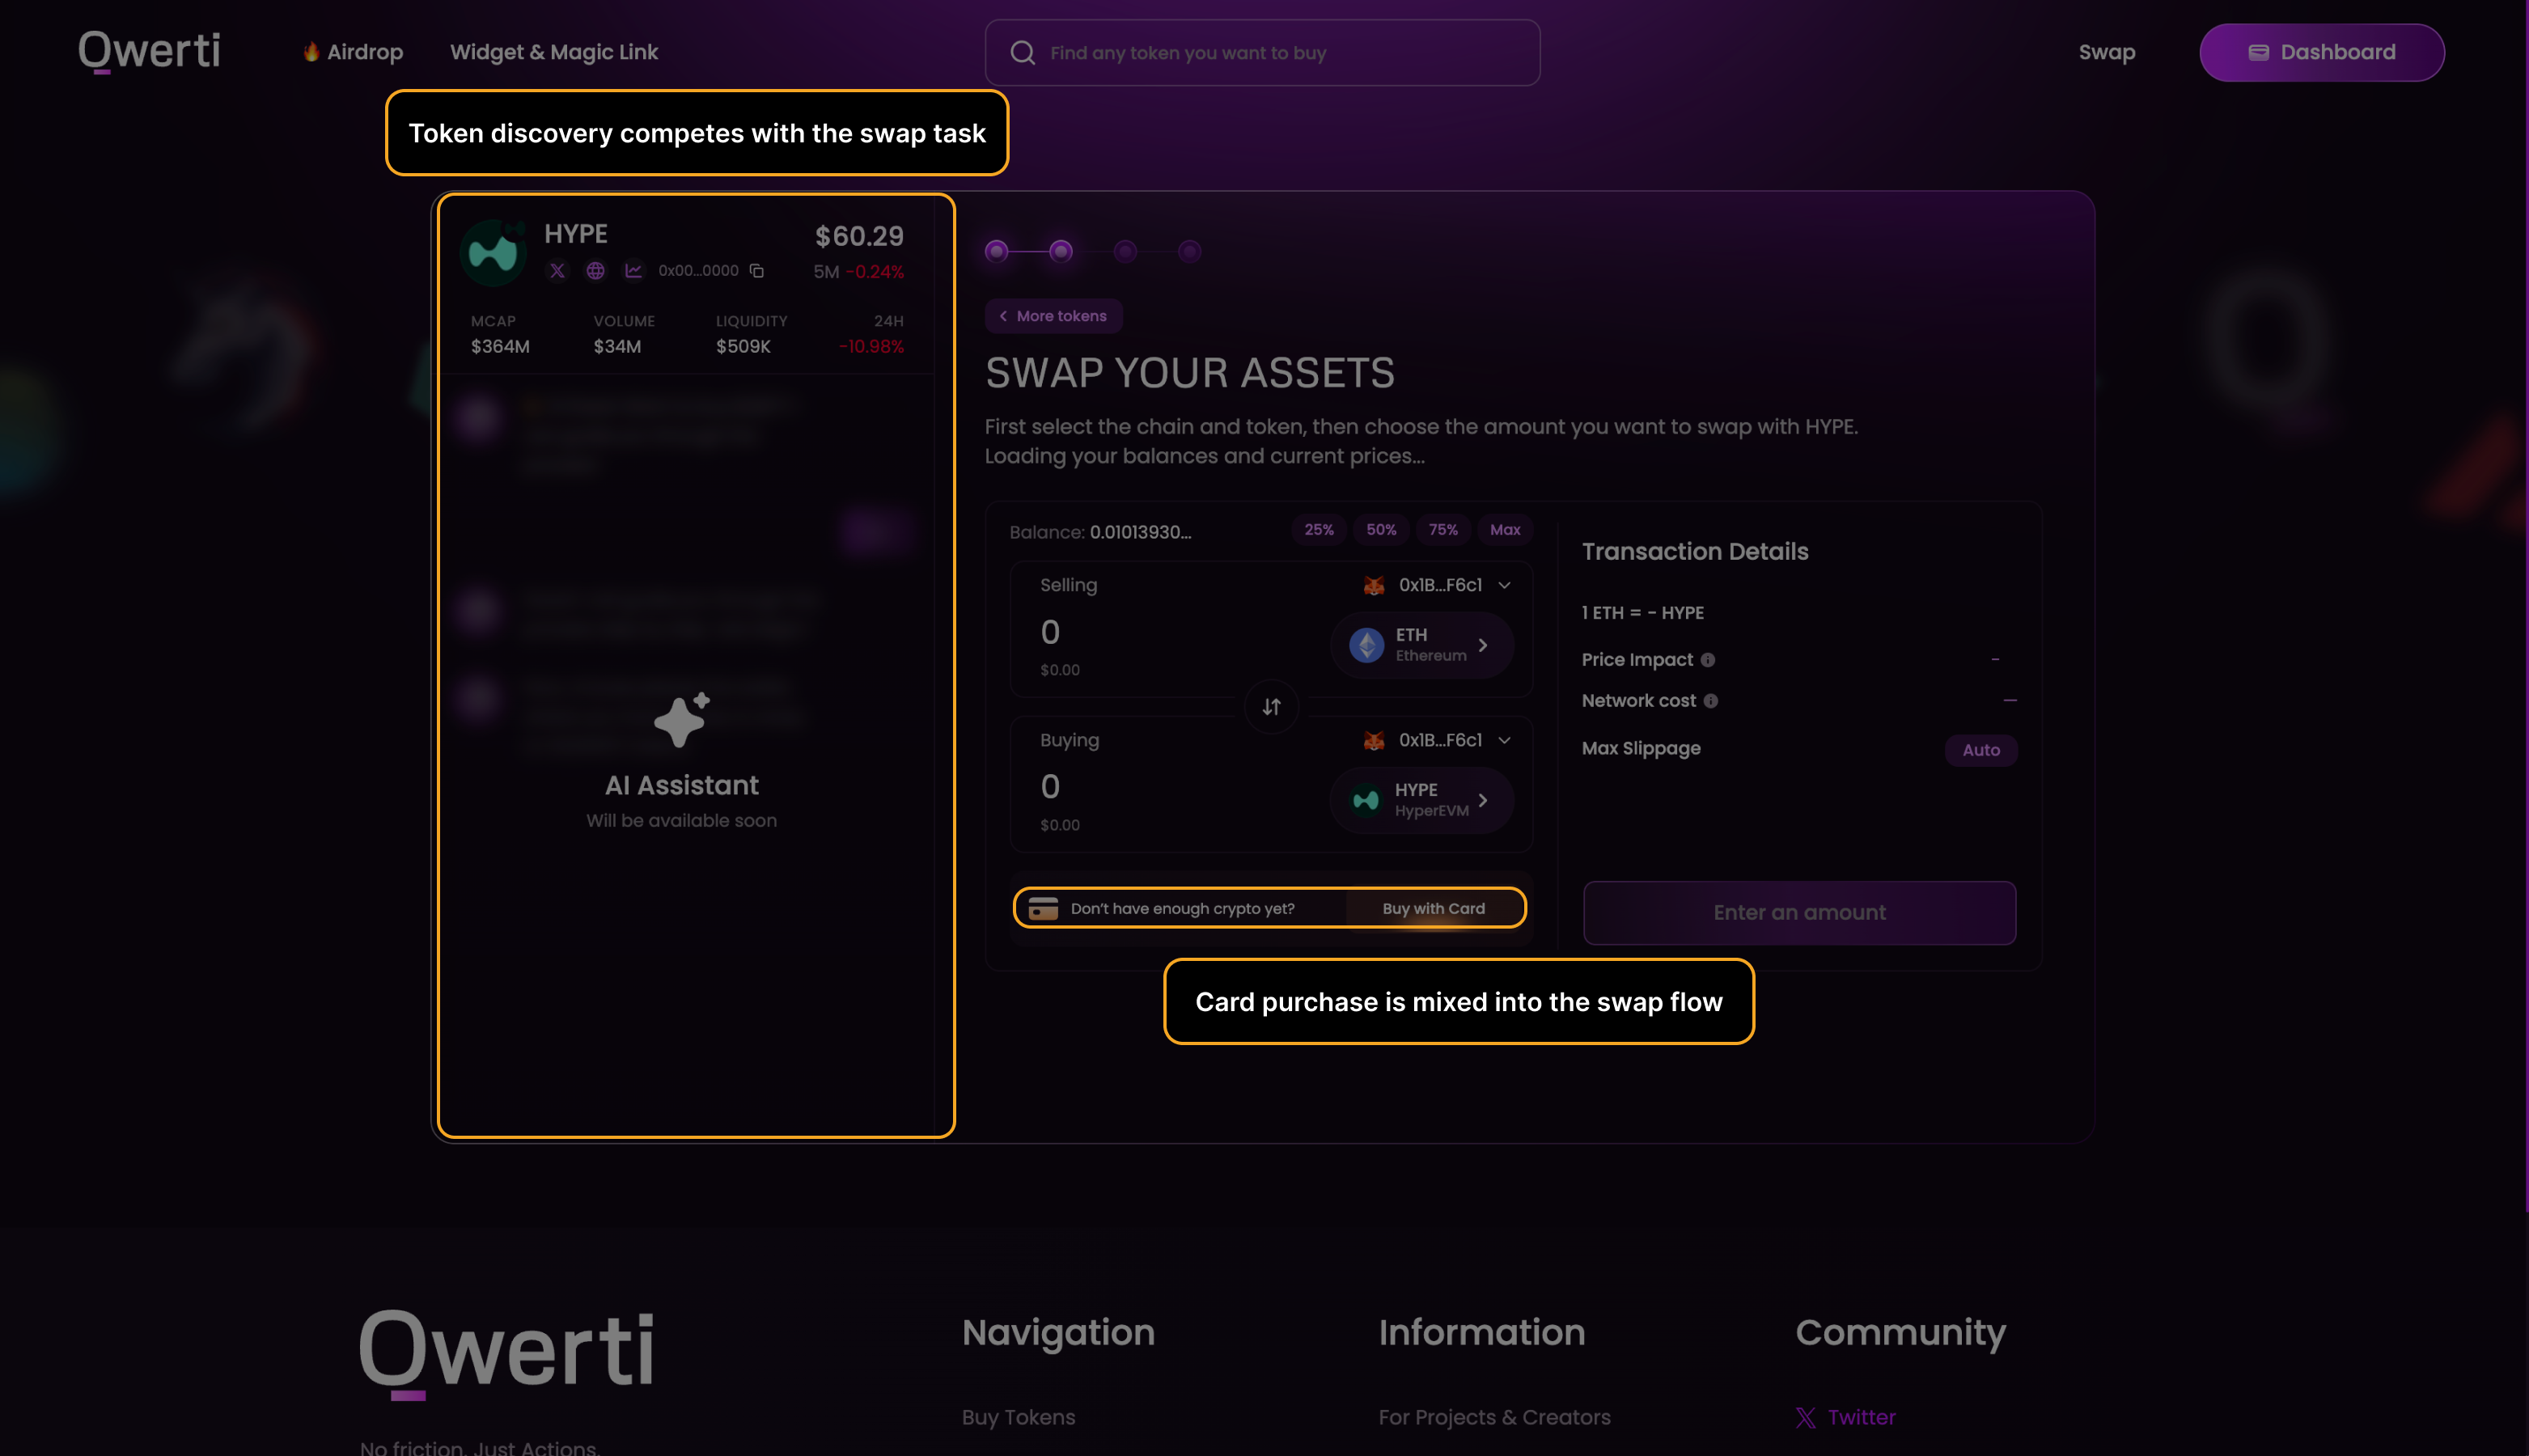The height and width of the screenshot is (1456, 2529).
Task: Click HYPE icon in Buying selector
Action: point(1366,800)
